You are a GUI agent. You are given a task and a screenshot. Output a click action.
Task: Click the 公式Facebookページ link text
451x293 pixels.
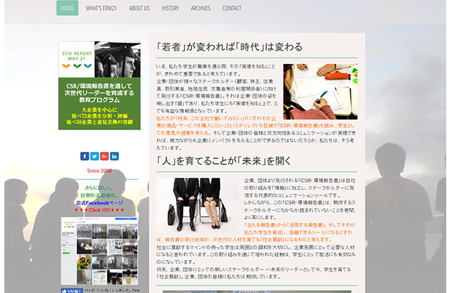(98, 203)
